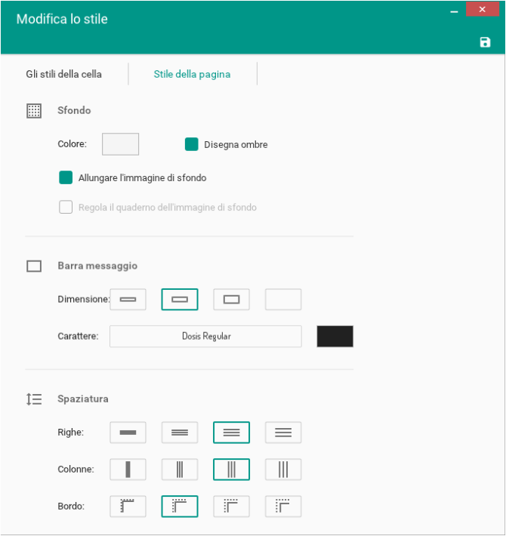Select the smallest message bar size icon
Viewport: 506px width, 536px height.
[x=128, y=300]
